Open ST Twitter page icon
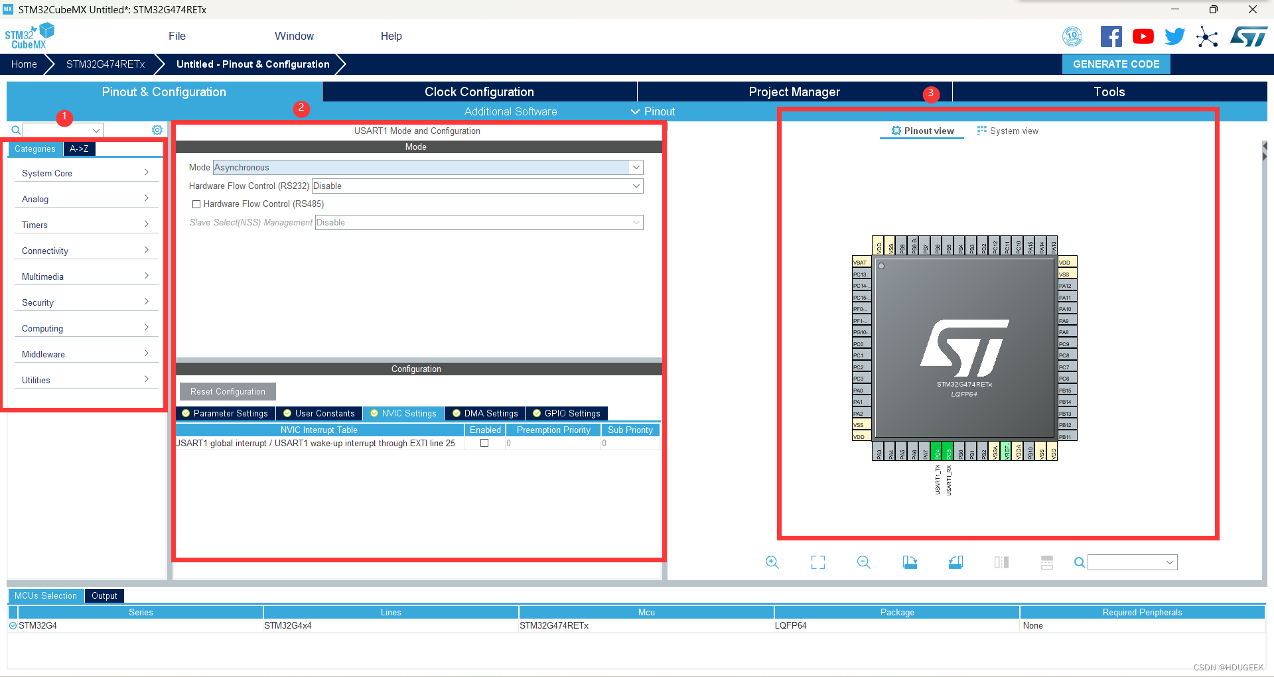This screenshot has height=677, width=1274. (1174, 36)
